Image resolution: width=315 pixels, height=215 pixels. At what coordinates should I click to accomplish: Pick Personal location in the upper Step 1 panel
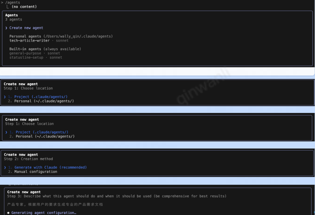click(x=44, y=101)
